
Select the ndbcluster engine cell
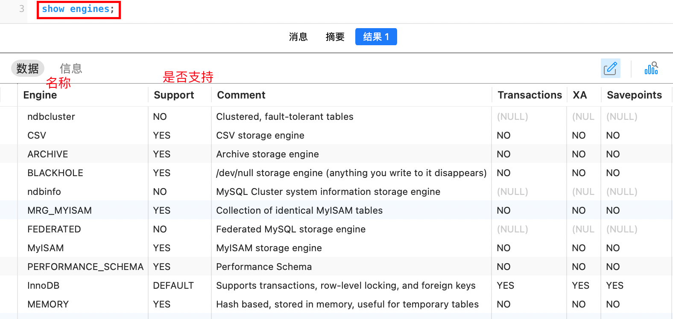(51, 116)
